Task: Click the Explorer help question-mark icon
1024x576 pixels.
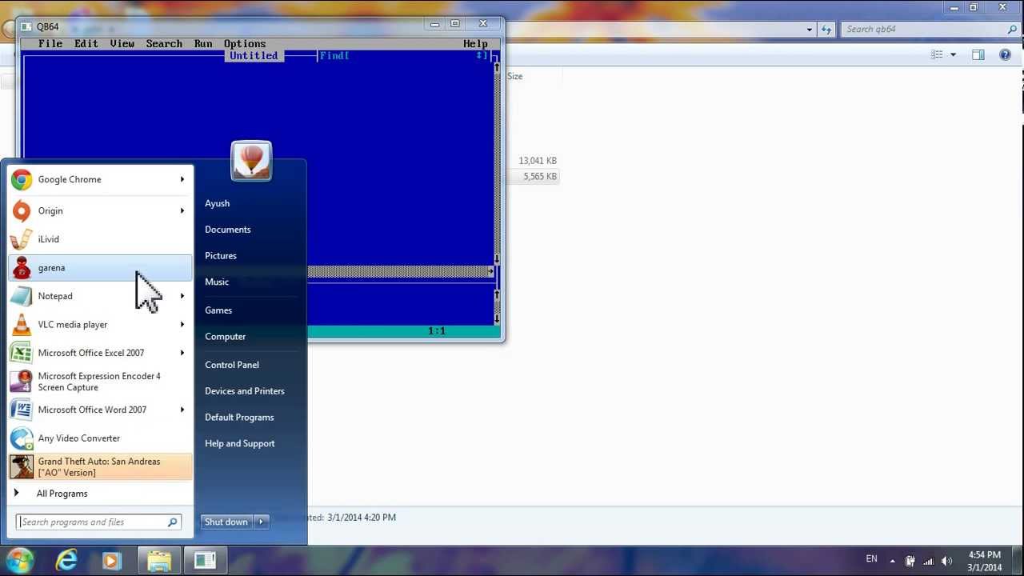Action: 1006,54
